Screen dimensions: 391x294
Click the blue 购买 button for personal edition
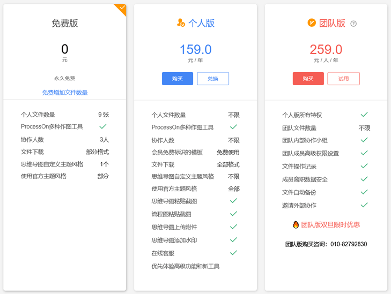coord(178,79)
